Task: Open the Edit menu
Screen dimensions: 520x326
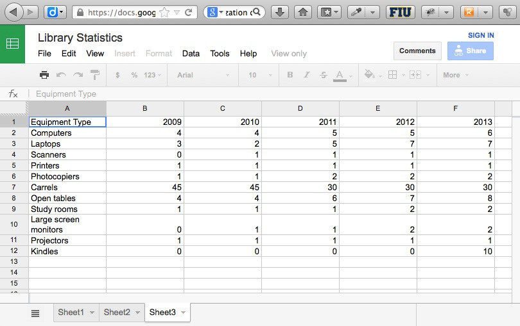Action: (x=69, y=54)
